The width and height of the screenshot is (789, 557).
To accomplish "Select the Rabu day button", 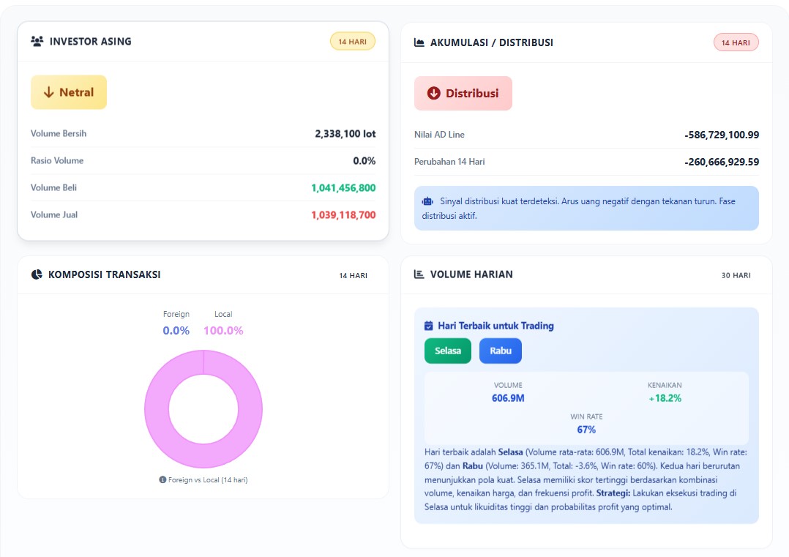I will click(x=501, y=351).
